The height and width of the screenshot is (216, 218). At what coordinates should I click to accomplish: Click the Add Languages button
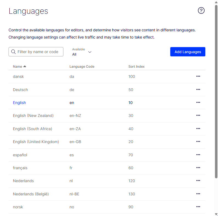188,52
